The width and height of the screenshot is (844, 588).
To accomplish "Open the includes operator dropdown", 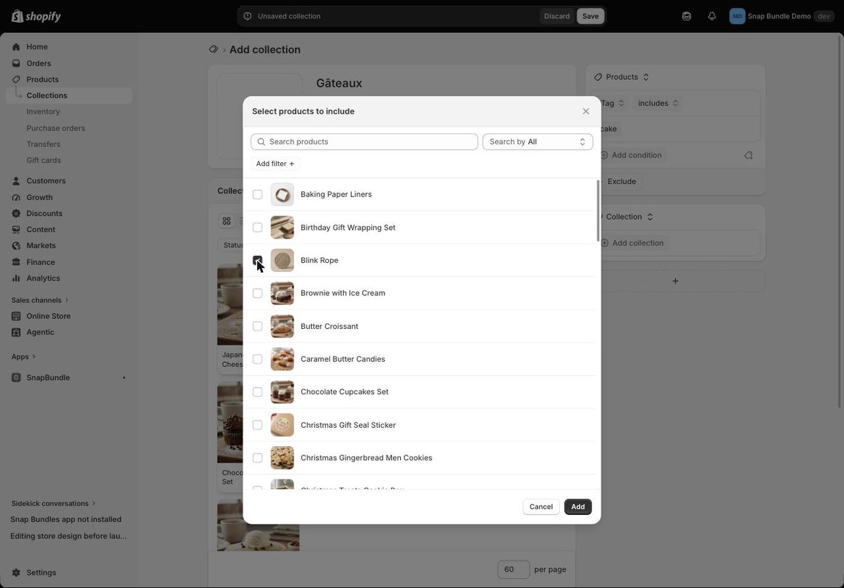I will click(658, 103).
